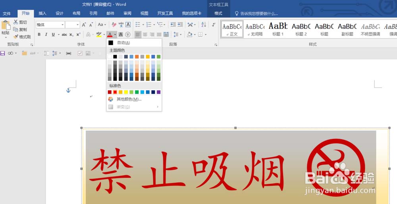Click the Sort (A-Z) icon
The width and height of the screenshot is (397, 204).
(x=204, y=25)
